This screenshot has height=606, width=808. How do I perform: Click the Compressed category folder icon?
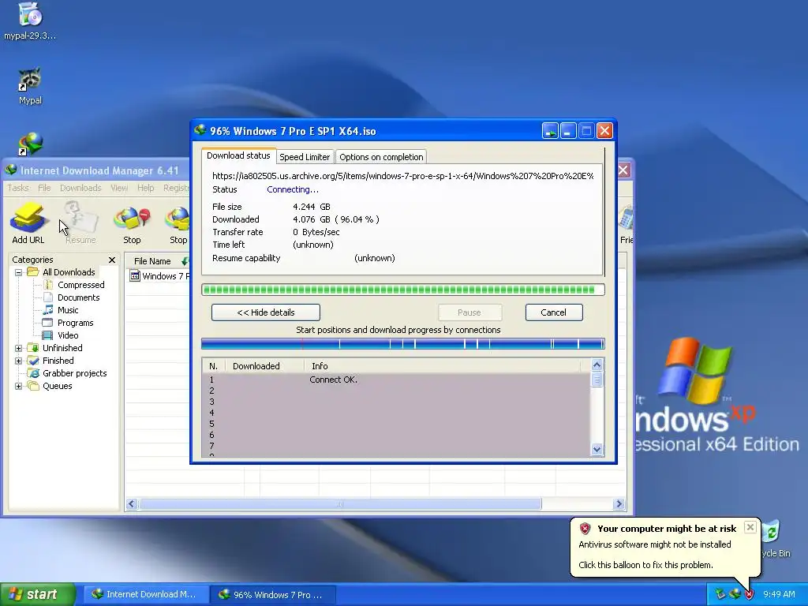pos(48,285)
